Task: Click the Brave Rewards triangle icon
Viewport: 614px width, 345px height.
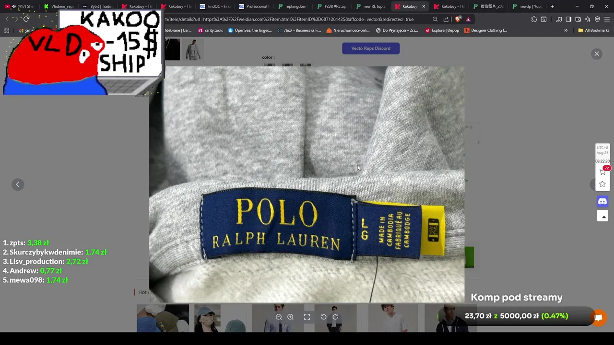Action: [x=468, y=19]
